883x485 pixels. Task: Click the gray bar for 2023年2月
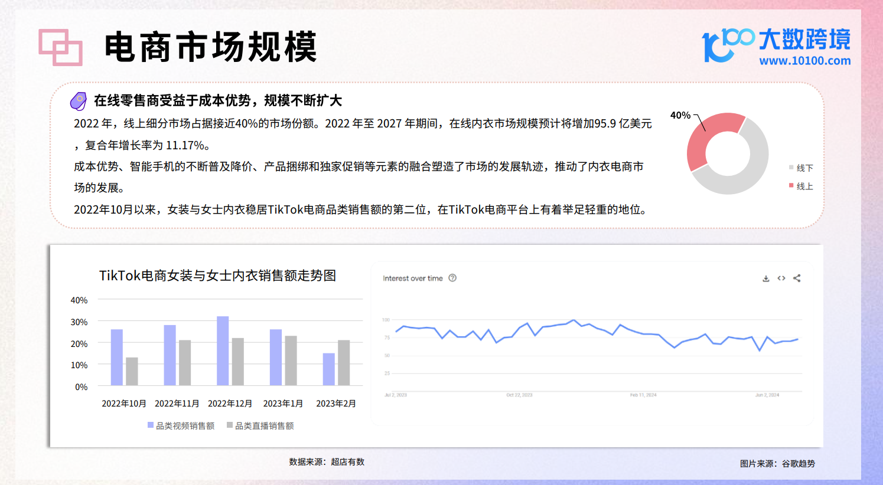pos(344,362)
